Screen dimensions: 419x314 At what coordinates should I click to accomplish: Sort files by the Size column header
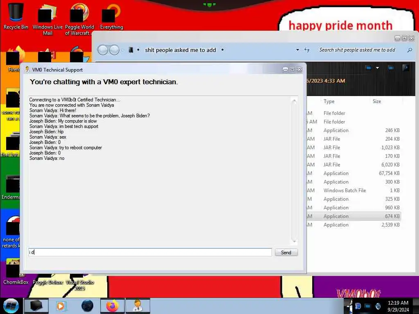point(377,101)
